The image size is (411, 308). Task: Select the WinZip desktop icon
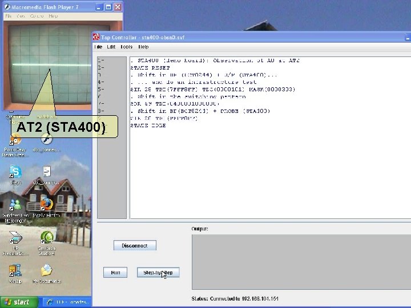coord(15,274)
